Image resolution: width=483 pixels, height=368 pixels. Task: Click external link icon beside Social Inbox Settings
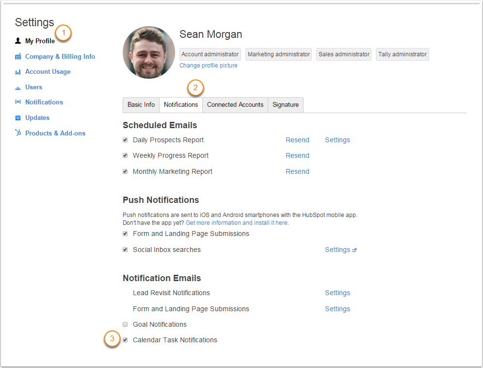tap(354, 250)
